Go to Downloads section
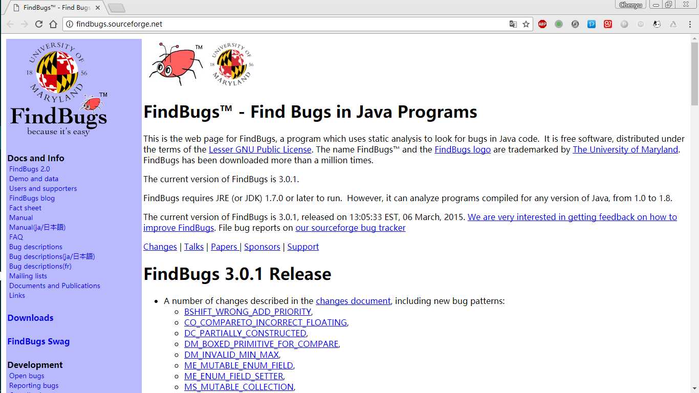The width and height of the screenshot is (699, 393). tap(30, 318)
